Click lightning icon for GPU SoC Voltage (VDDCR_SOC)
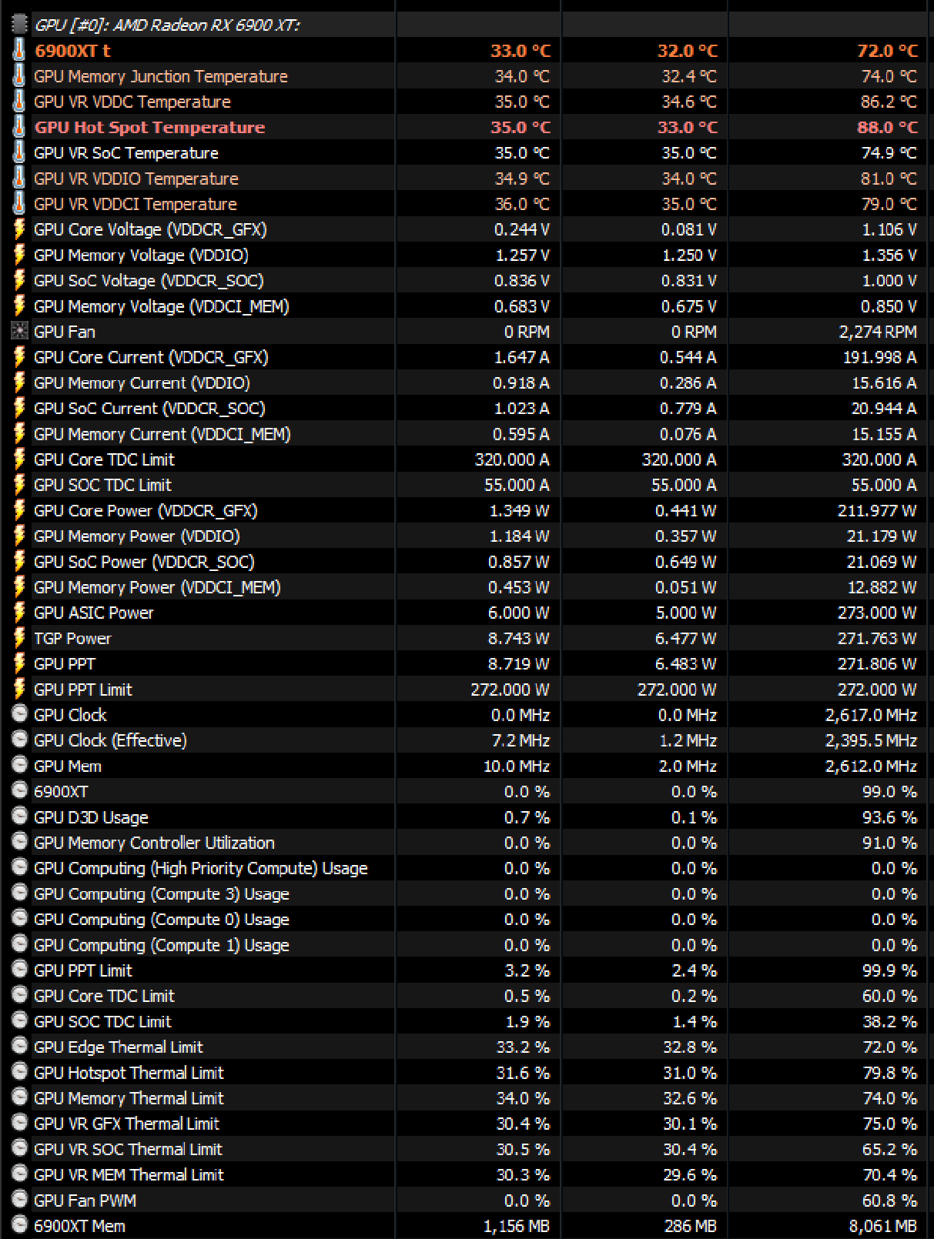 click(19, 280)
